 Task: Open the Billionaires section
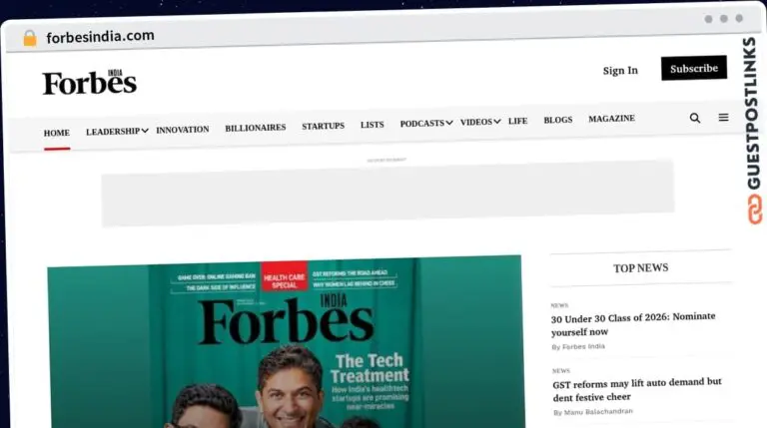coord(256,128)
